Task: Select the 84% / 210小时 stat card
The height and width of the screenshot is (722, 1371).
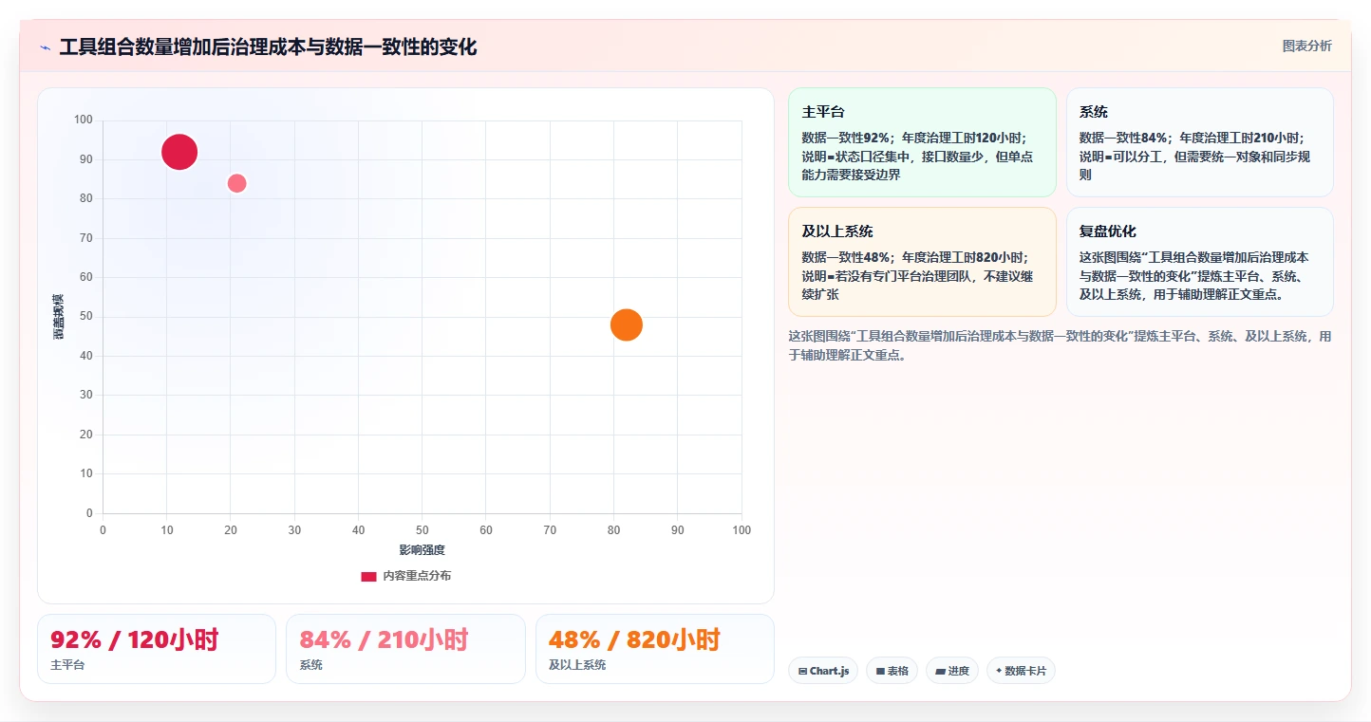Action: [x=405, y=649]
